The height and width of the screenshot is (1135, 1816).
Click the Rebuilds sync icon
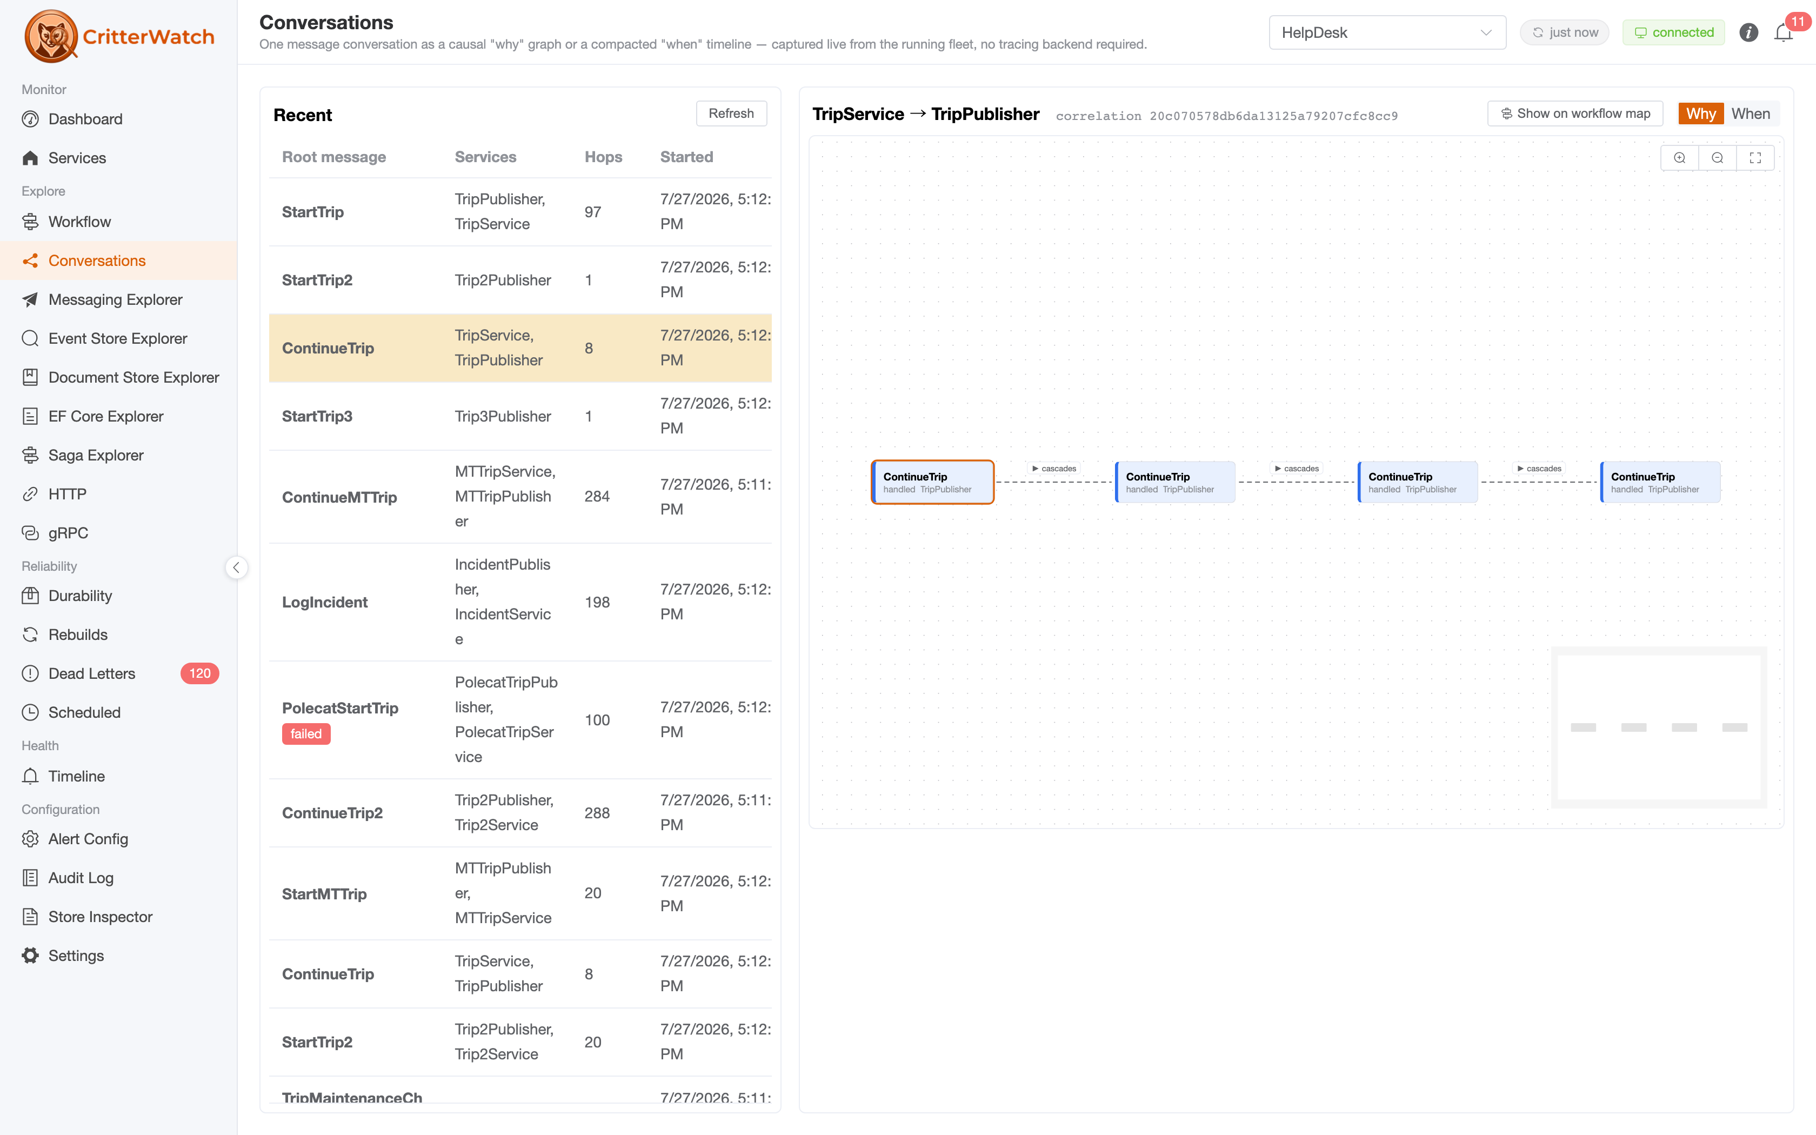(x=30, y=635)
